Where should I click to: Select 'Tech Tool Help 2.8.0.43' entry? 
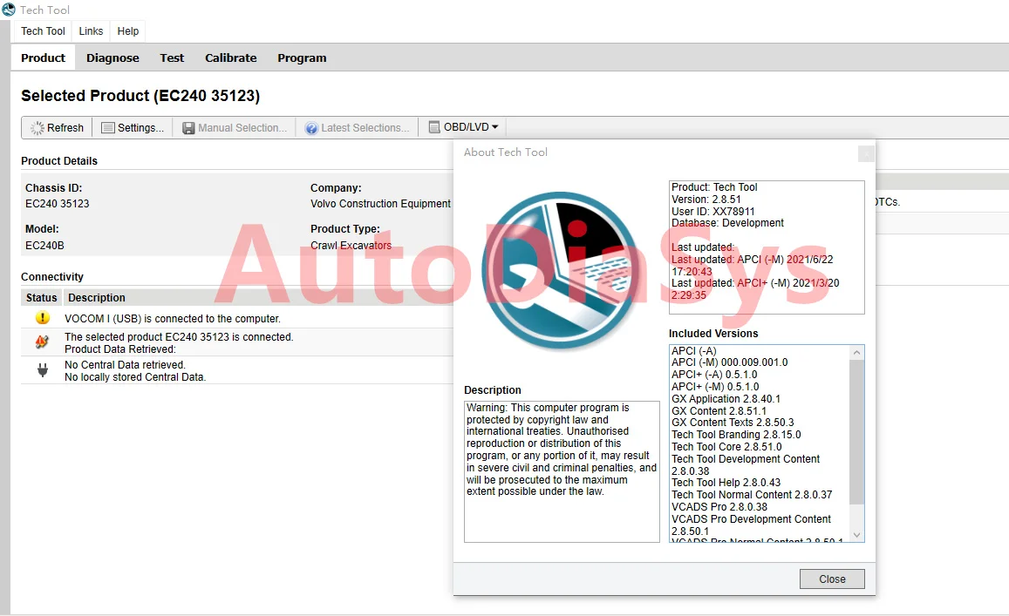click(x=726, y=483)
